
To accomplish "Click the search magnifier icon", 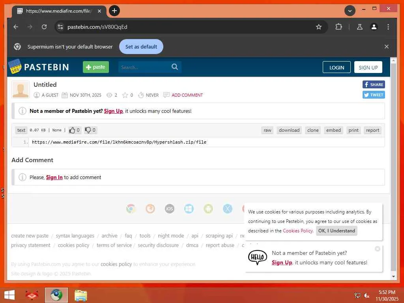I will [175, 67].
